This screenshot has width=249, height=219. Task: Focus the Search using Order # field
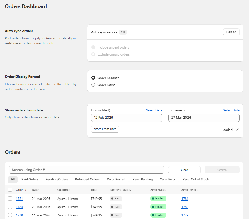[86, 170]
